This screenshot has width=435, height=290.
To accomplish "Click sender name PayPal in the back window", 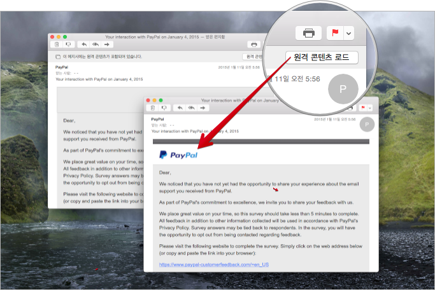I will click(62, 67).
